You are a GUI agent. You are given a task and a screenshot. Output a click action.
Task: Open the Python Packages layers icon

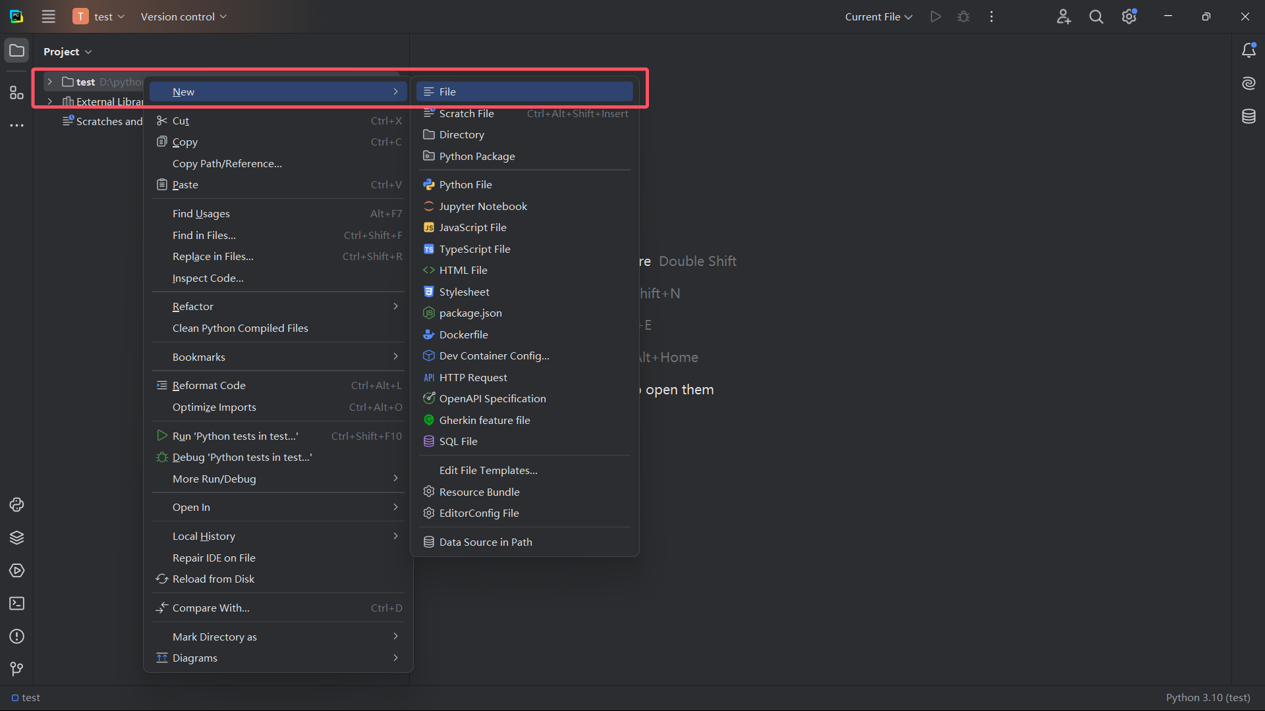tap(16, 538)
